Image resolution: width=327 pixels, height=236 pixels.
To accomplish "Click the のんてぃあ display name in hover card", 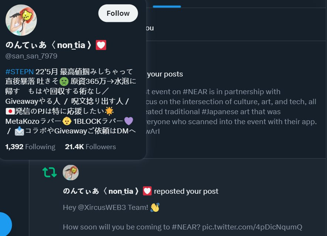I will (26, 45).
